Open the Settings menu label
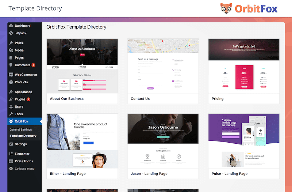292x192 pixels. coord(21,144)
